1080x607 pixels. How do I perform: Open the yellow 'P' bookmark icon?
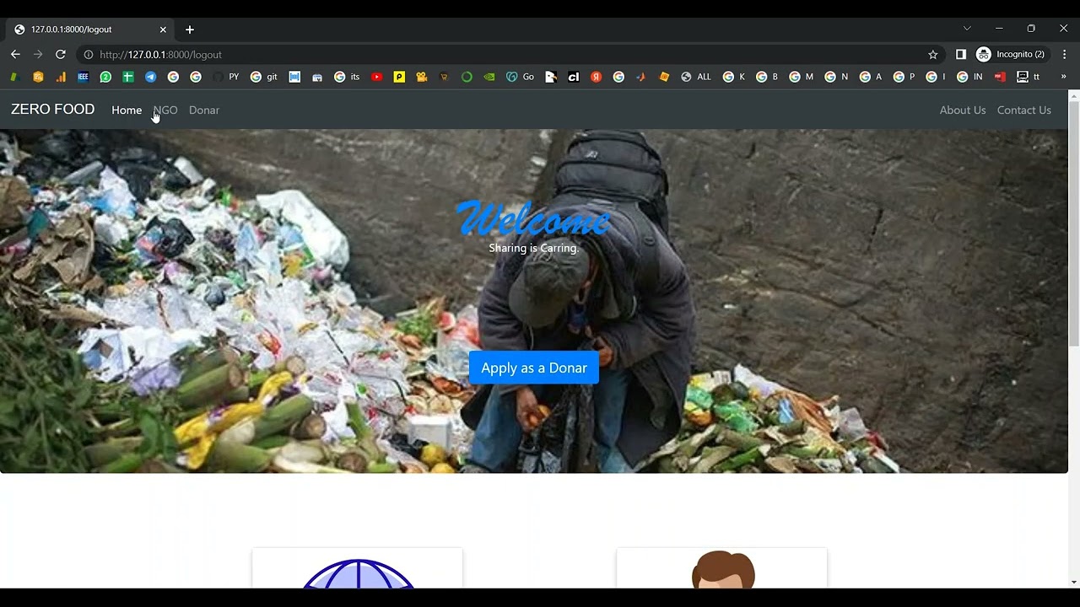(x=399, y=77)
